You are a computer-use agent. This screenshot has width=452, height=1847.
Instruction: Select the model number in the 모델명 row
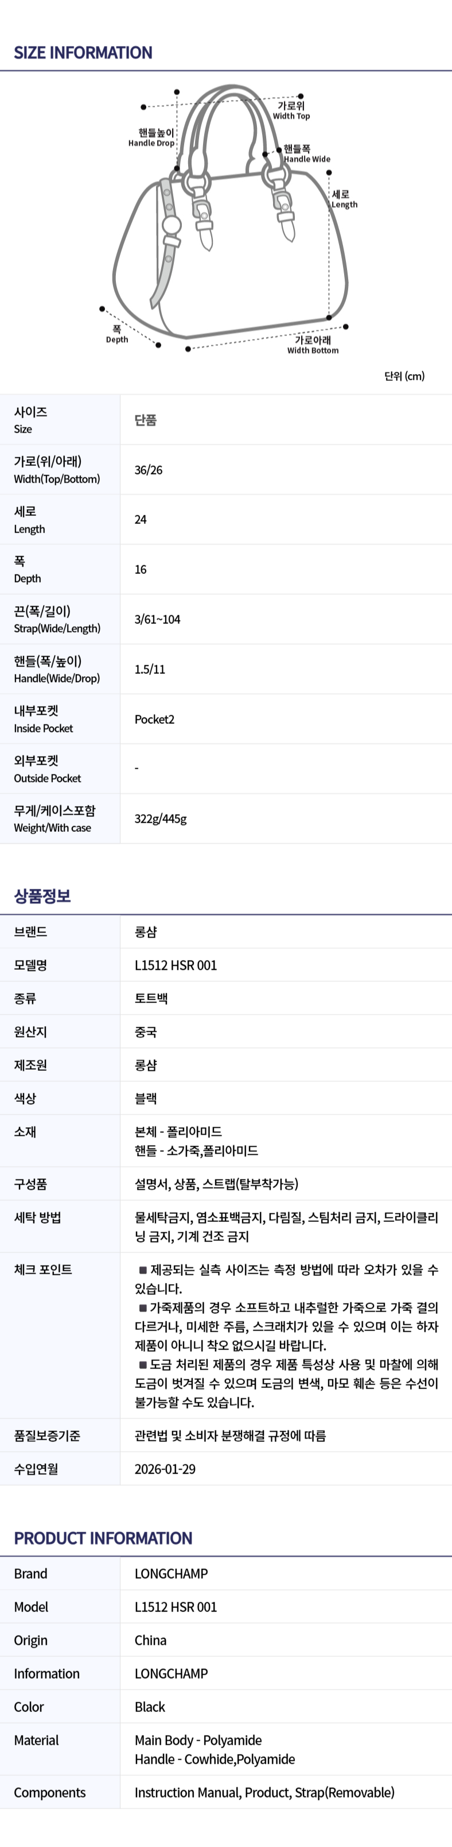tap(176, 965)
